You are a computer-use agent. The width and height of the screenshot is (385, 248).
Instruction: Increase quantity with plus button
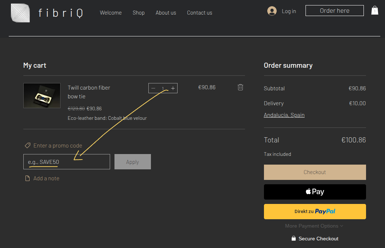point(173,88)
